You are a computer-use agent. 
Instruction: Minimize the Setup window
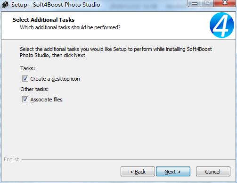[195, 3]
